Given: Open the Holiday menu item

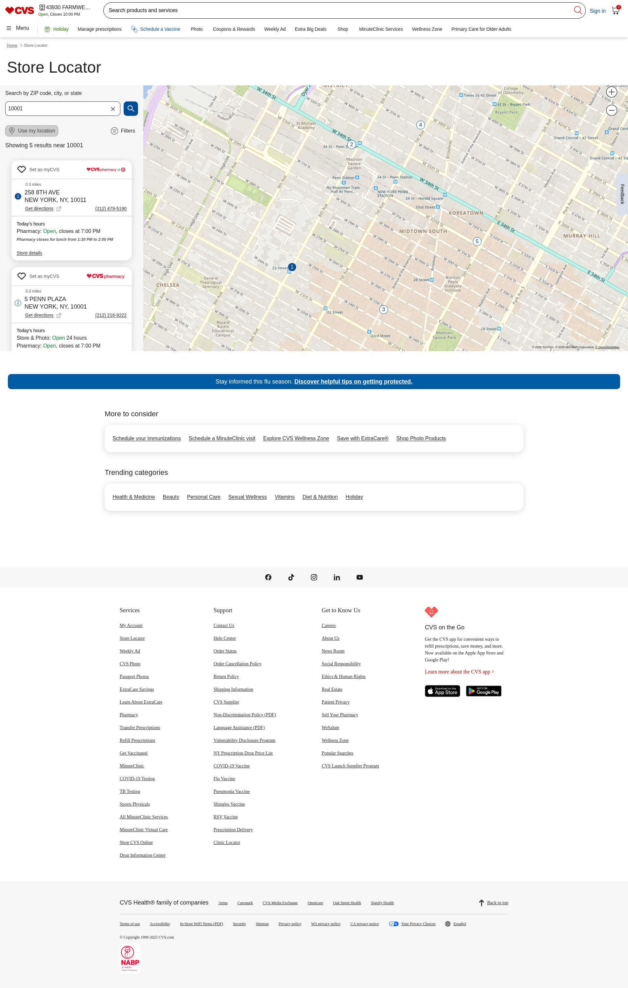Looking at the screenshot, I should coord(56,29).
